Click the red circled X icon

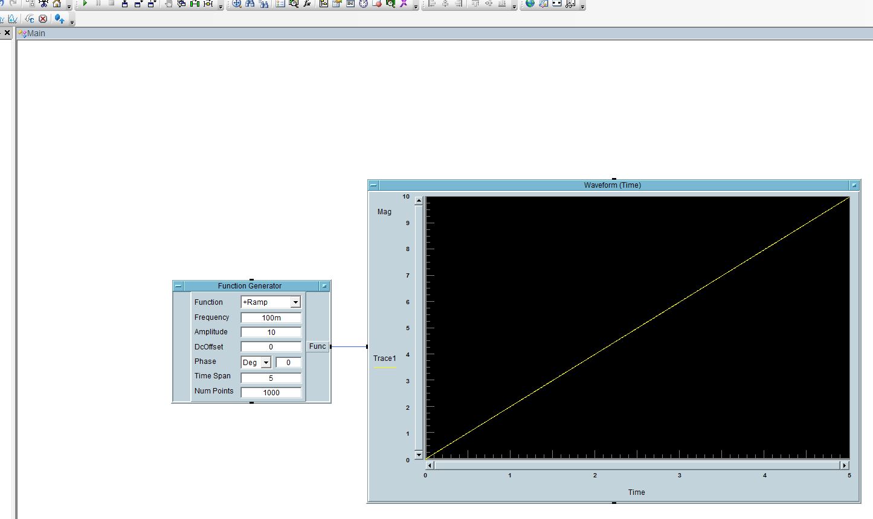tap(43, 19)
